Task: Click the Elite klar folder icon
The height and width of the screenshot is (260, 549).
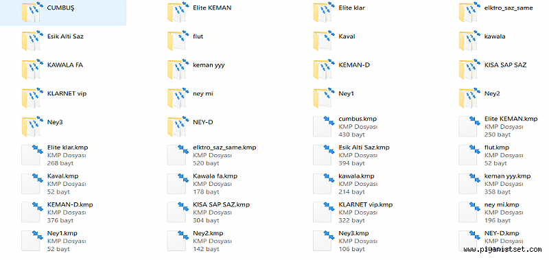Action: [x=324, y=12]
